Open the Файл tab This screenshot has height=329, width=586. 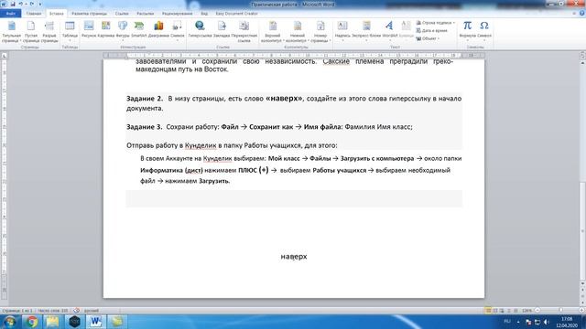click(x=10, y=14)
